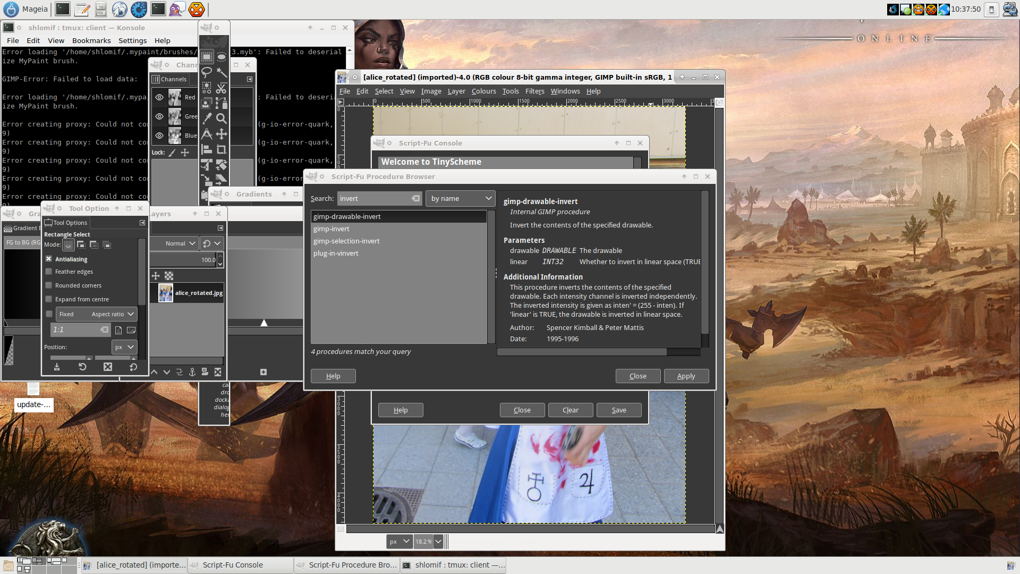The image size is (1020, 574).
Task: Toggle lock pixels brush icon in Channels
Action: coord(172,153)
